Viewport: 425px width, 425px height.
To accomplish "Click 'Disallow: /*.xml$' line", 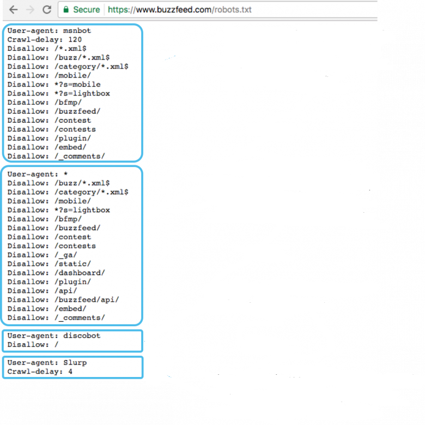I will click(47, 49).
